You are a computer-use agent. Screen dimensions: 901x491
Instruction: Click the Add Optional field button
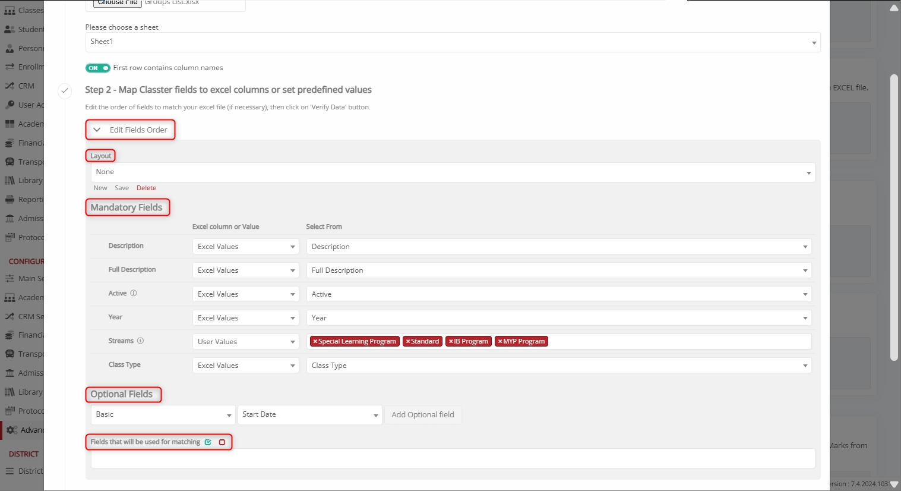coord(423,415)
